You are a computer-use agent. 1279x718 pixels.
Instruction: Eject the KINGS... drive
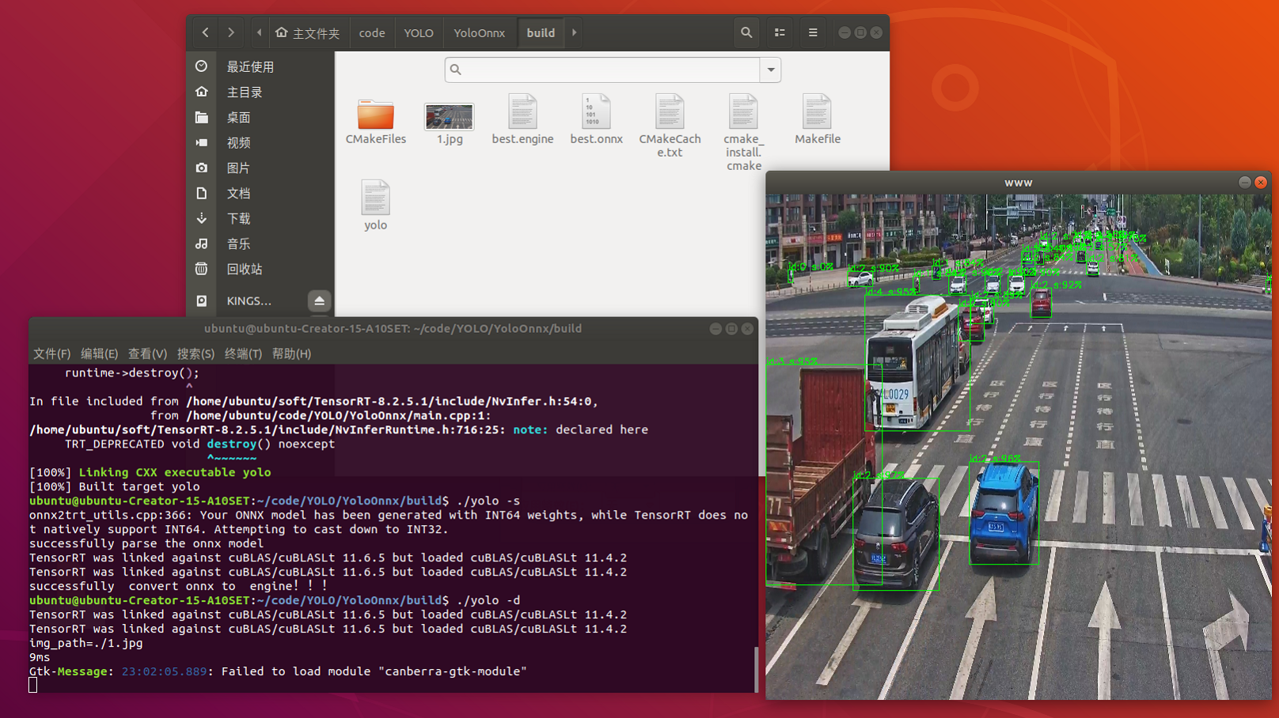point(319,300)
